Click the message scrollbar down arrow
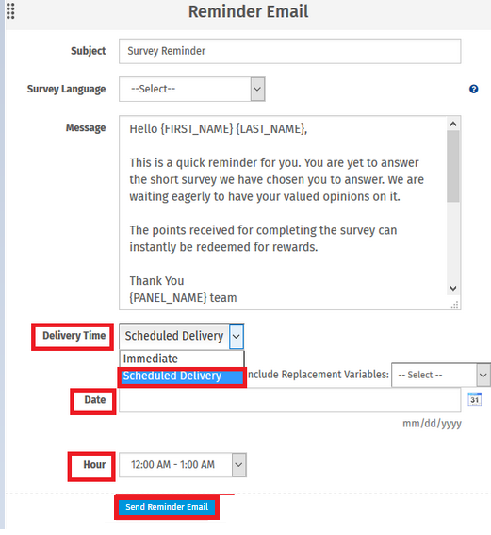Screen dimensions: 491x535 click(453, 288)
